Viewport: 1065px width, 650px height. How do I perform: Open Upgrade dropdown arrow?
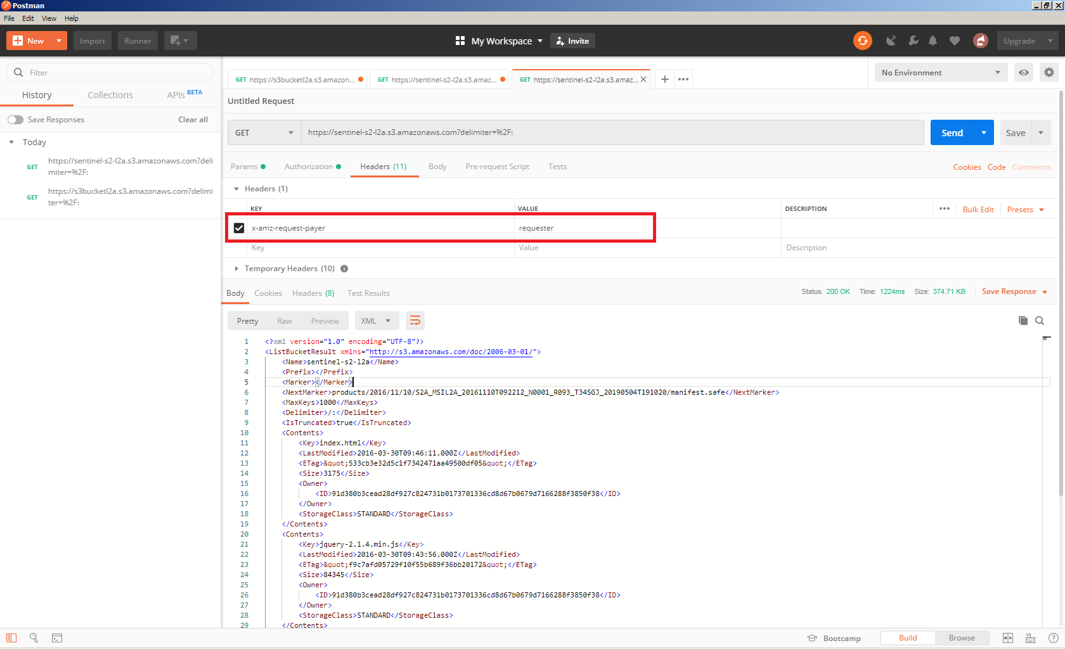(x=1050, y=41)
